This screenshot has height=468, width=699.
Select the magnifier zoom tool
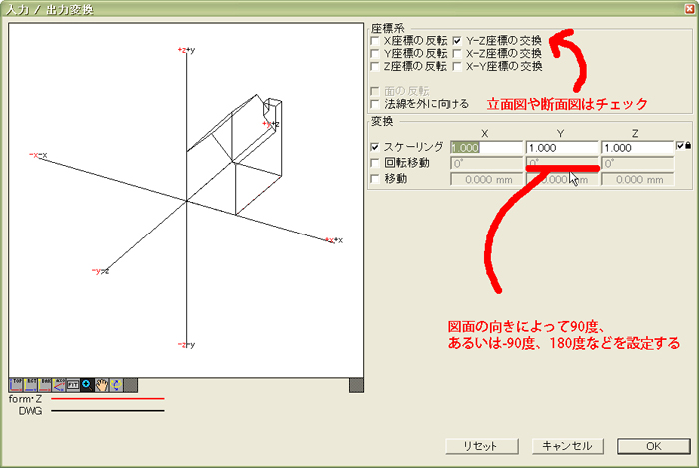[88, 385]
